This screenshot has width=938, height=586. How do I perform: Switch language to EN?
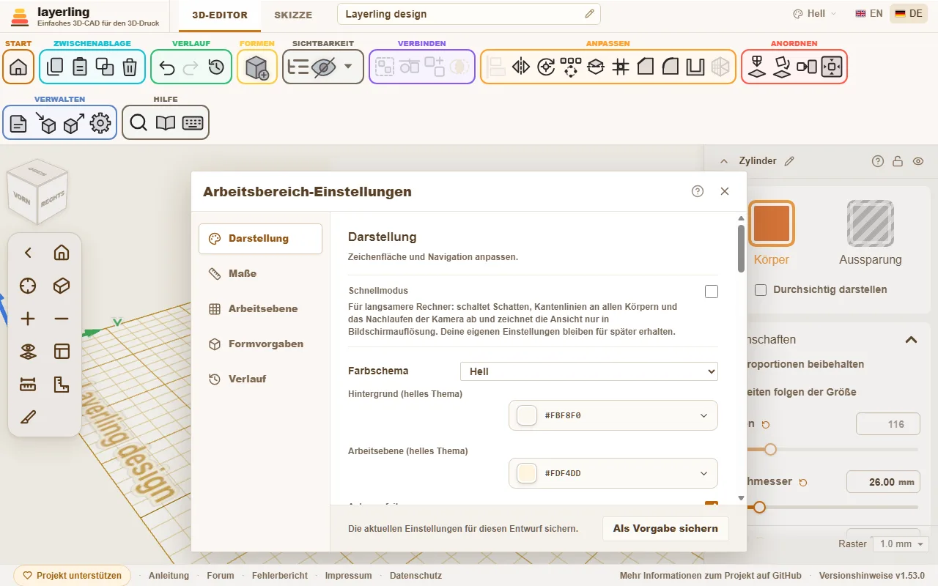tap(869, 14)
